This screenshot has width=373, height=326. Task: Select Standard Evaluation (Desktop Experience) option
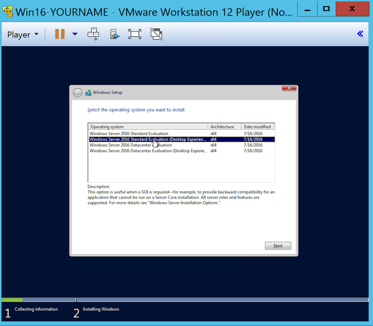148,139
